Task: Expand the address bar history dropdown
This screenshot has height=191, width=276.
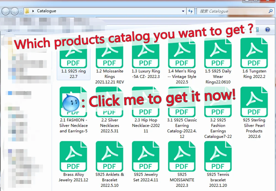Action: point(183,11)
